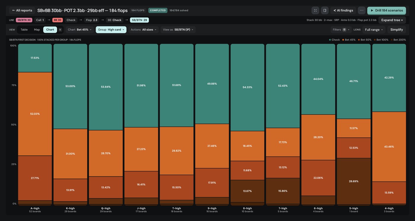Viewport: 415px width, 221px height.
Task: Toggle the side panel layout icon
Action: click(x=325, y=10)
